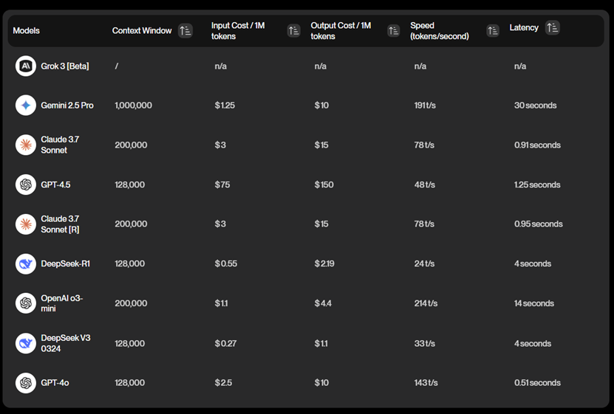Click the $75 input cost cell

222,184
